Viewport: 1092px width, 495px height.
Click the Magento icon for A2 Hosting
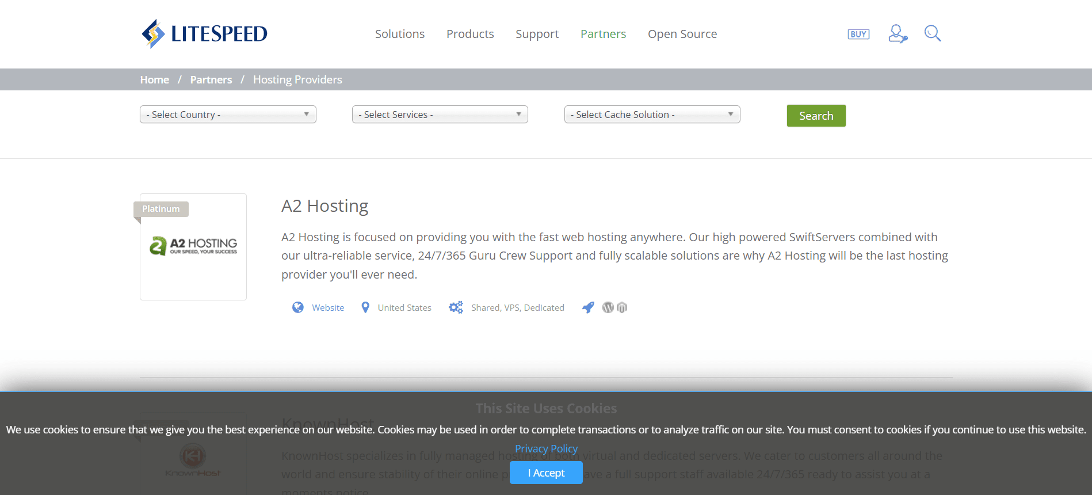pyautogui.click(x=622, y=307)
